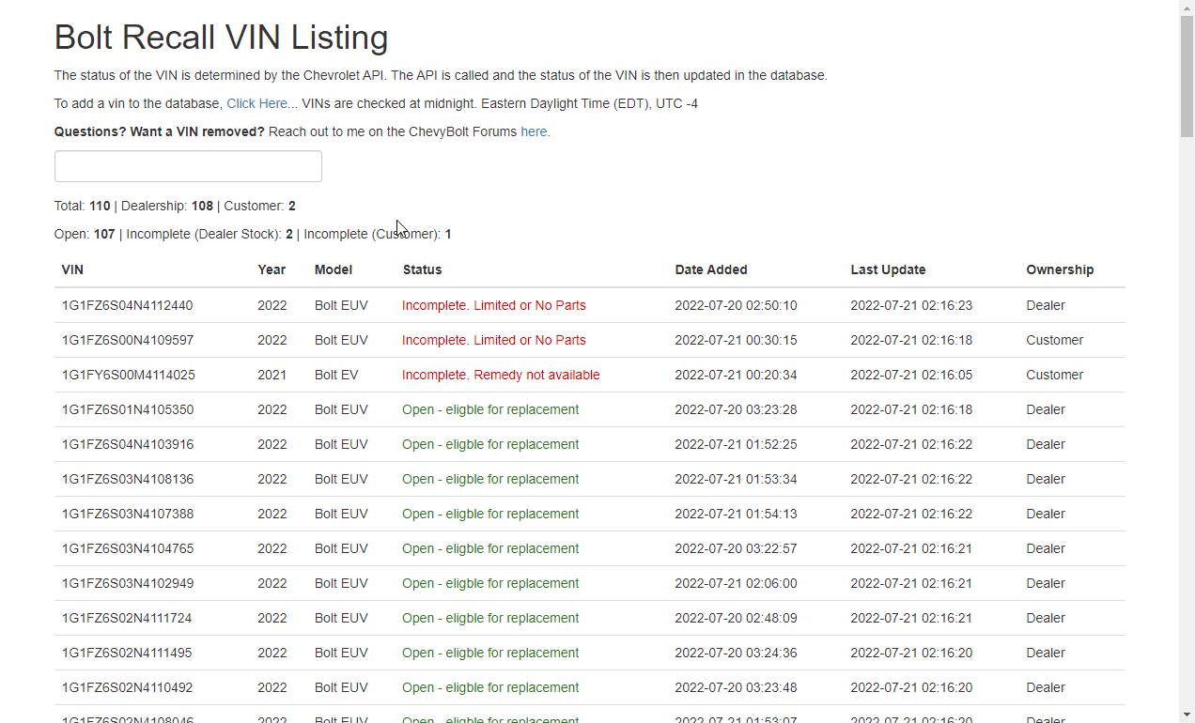Image resolution: width=1195 pixels, height=723 pixels.
Task: Click date added 2022-07-21 00:20:34
Action: coord(737,375)
